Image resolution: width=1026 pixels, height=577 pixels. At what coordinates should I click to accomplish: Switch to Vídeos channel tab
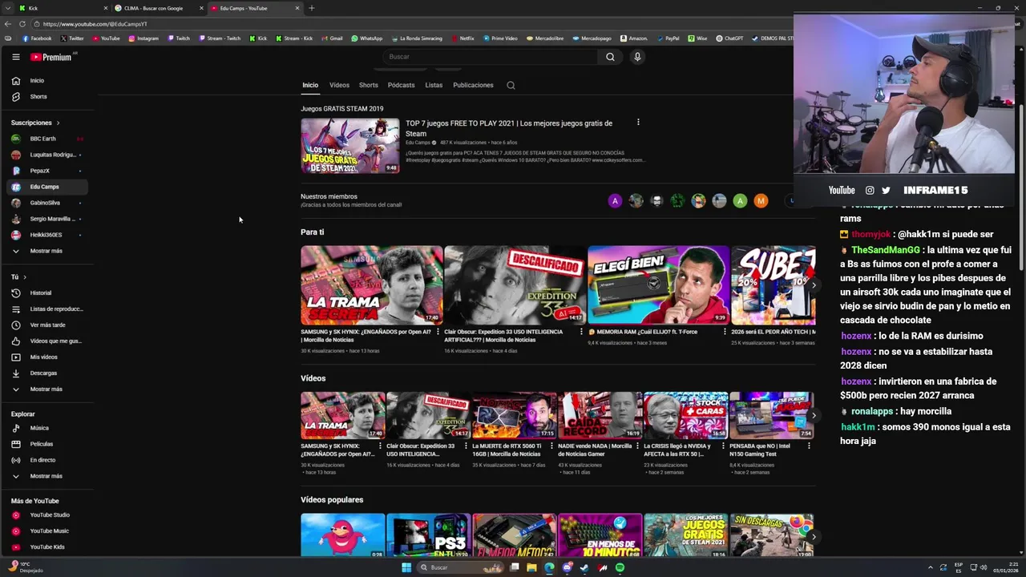click(339, 85)
